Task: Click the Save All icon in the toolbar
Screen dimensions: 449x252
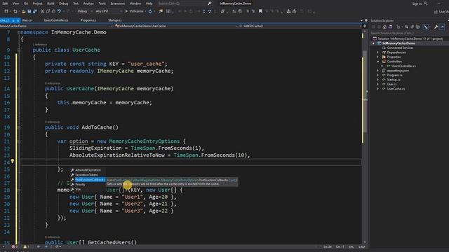Action: [35, 11]
